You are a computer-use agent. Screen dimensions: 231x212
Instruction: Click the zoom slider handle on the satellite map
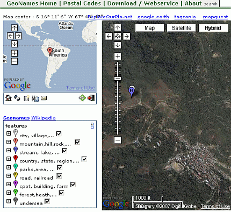pos(118,79)
